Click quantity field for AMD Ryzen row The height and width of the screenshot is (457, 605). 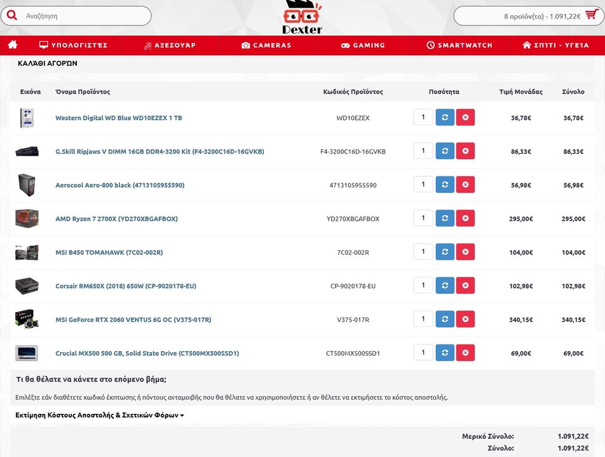tap(423, 218)
